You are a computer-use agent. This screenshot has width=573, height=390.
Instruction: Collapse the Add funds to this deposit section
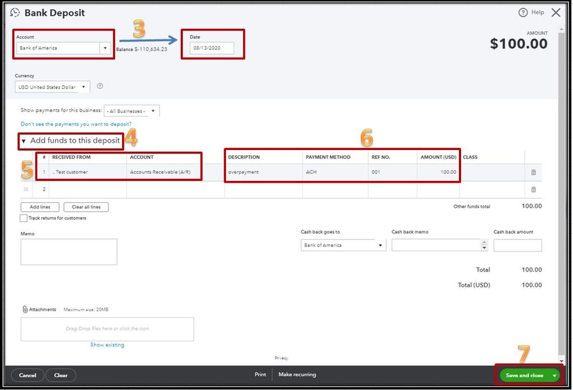24,141
